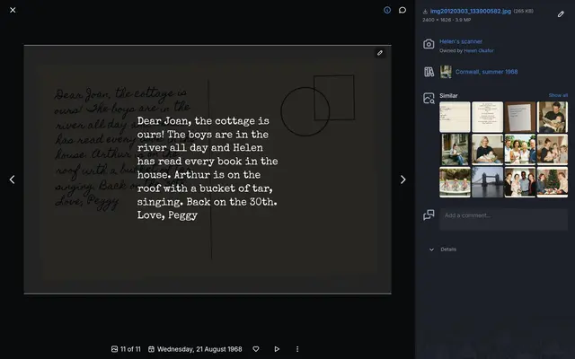The image size is (575, 359).
Task: Change date Wednesday, 21 August 1968
Action: (199, 349)
